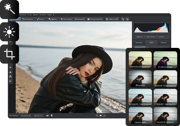Click the histogram graph

151,28
